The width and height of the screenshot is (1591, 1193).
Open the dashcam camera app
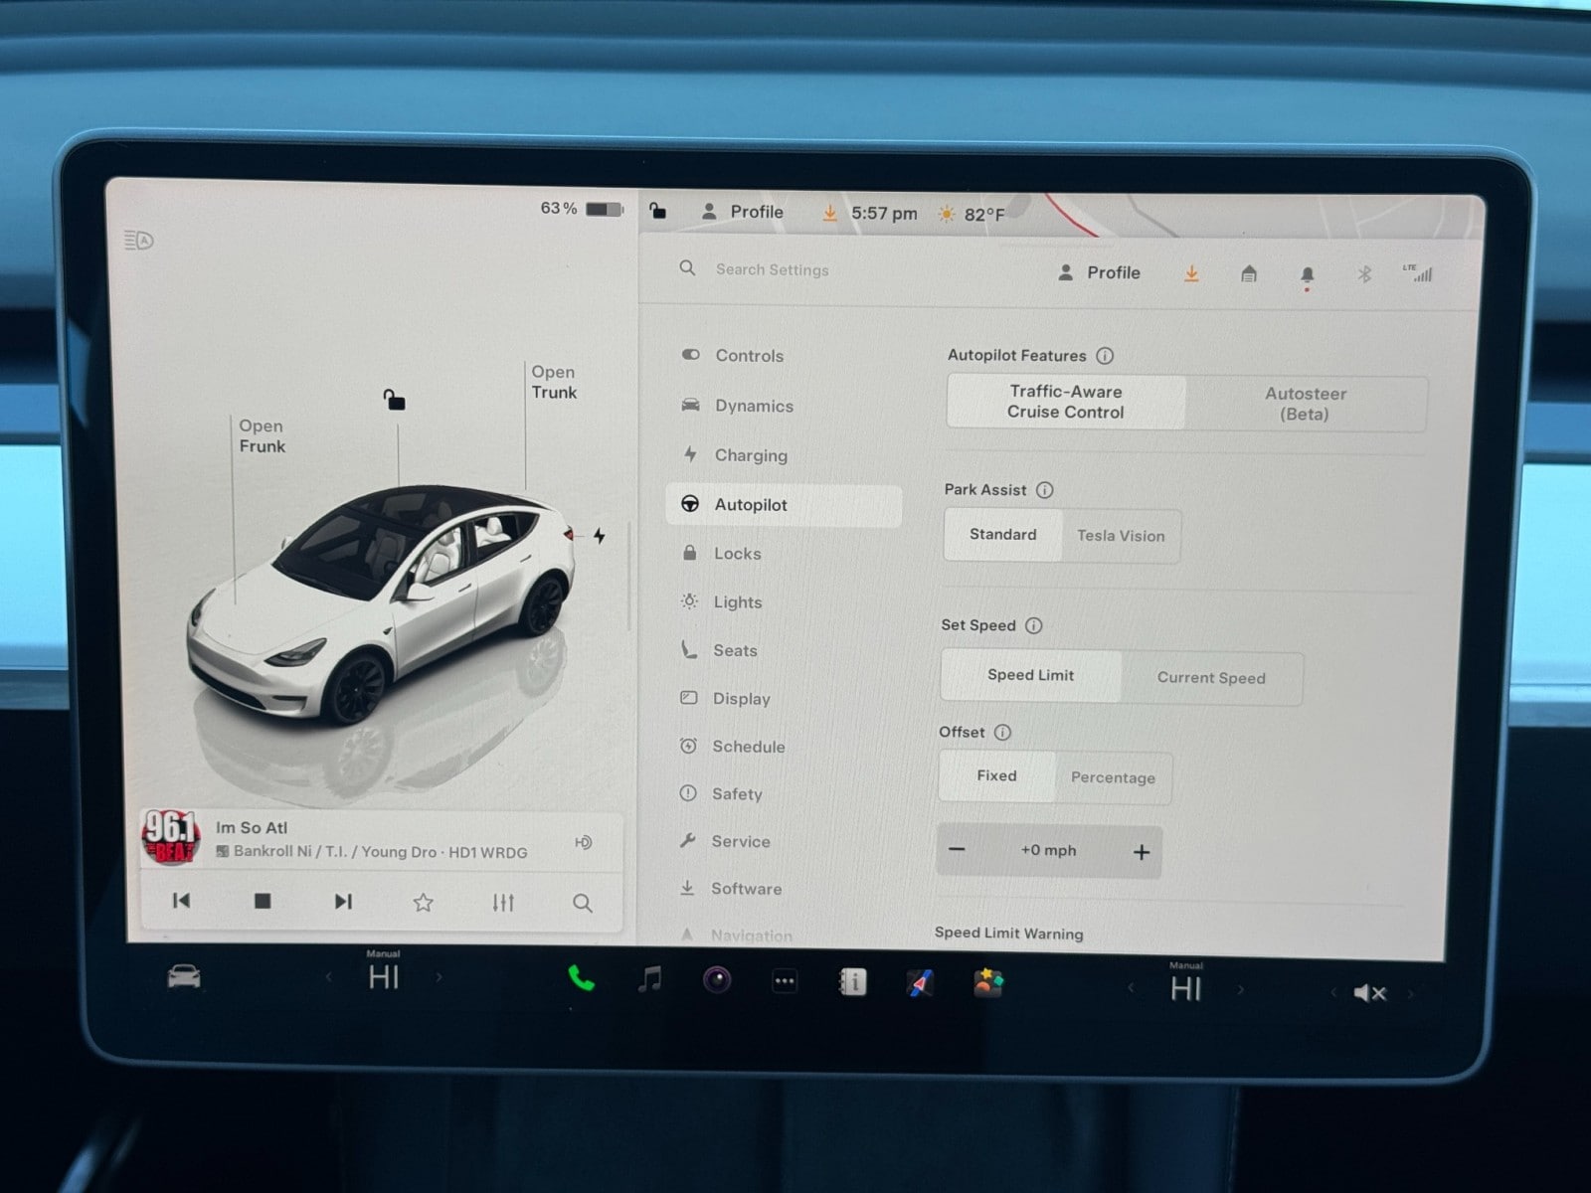point(717,980)
